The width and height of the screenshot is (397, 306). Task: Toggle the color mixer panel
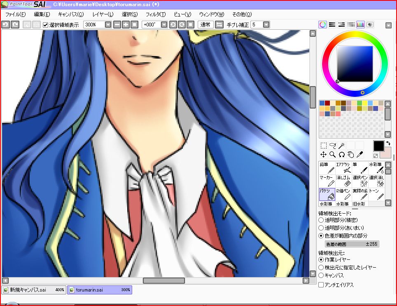(x=351, y=25)
